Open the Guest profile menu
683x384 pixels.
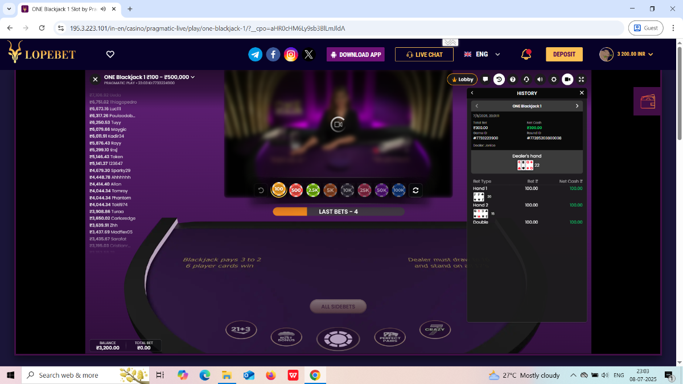click(646, 28)
